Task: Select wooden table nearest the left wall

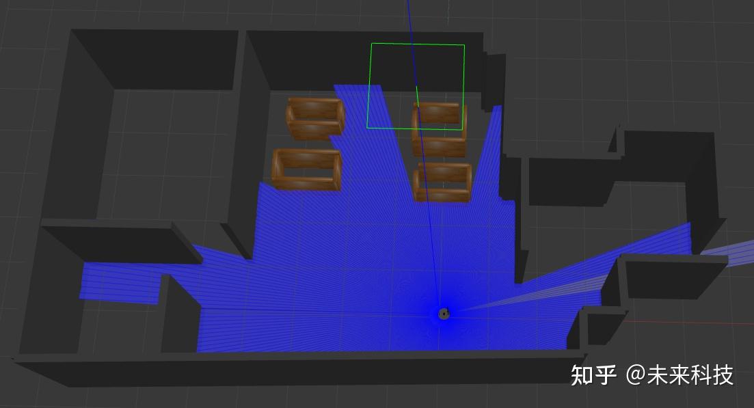Action: point(307,169)
